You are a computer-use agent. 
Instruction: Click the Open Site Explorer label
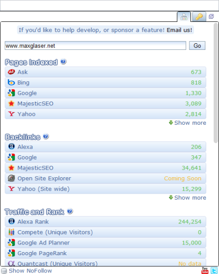point(44,178)
